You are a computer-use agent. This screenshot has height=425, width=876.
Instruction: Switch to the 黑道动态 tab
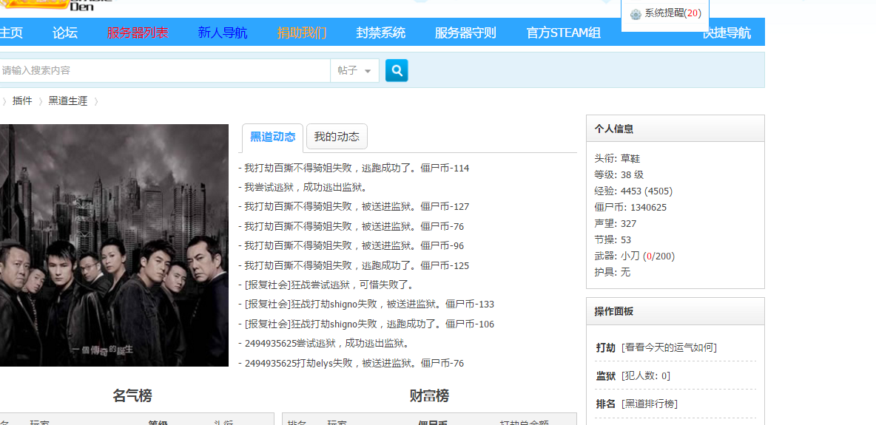point(272,137)
